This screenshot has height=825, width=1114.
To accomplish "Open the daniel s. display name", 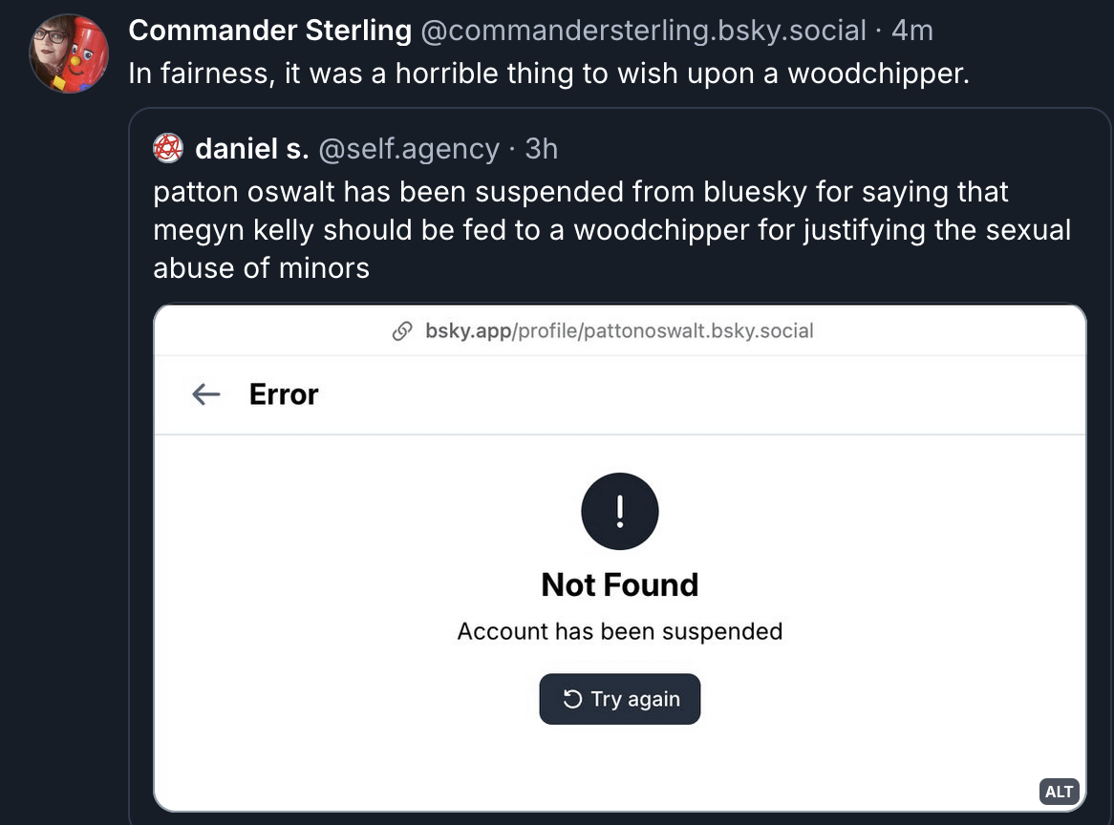I will click(252, 149).
